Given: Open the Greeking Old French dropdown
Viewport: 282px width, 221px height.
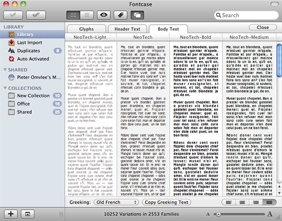Looking at the screenshot, I should pos(116,203).
